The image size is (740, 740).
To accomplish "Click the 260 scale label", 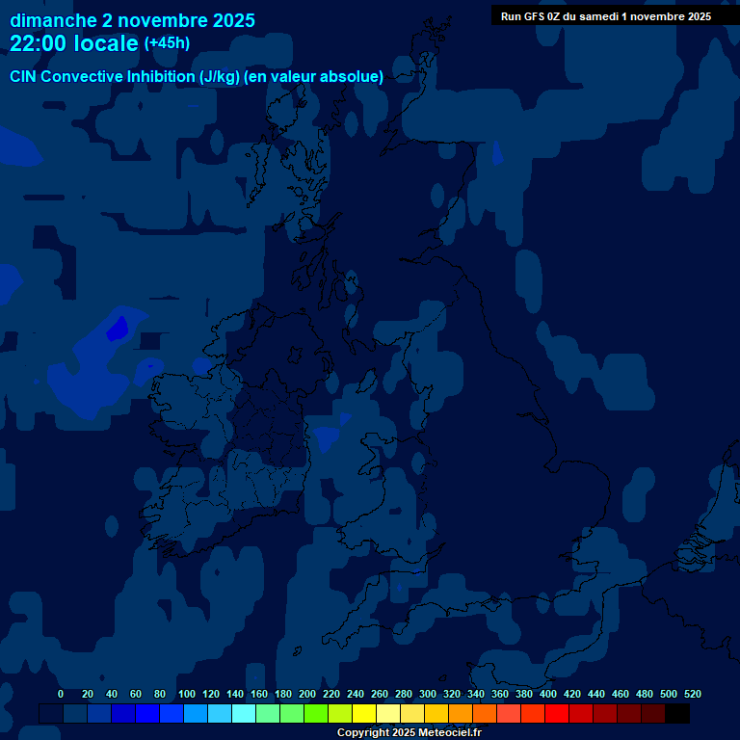I will pyautogui.click(x=379, y=694).
